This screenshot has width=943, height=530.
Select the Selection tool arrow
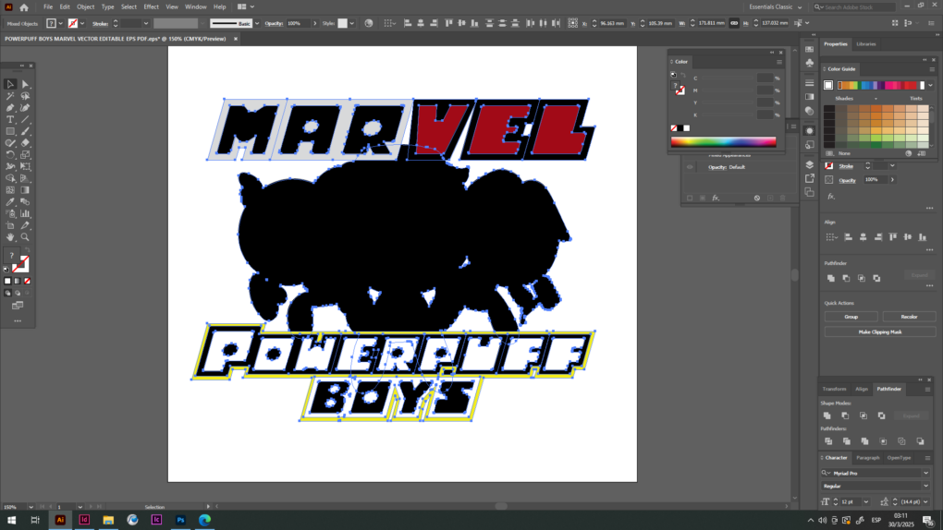[10, 84]
